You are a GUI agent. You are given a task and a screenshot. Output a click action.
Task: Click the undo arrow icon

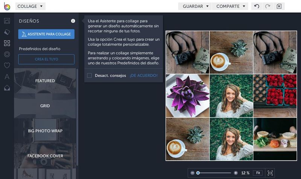tap(257, 6)
